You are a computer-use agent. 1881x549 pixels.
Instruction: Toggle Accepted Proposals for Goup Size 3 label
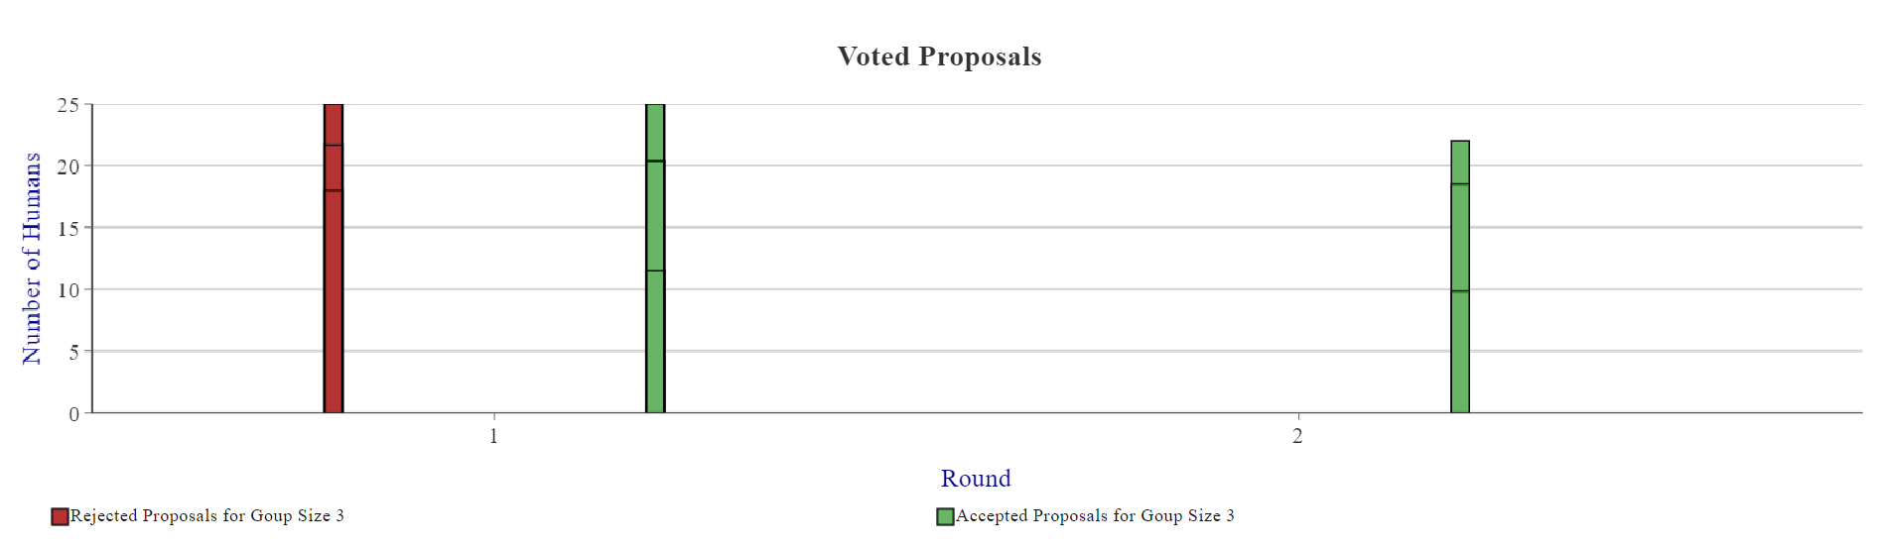coord(1095,515)
